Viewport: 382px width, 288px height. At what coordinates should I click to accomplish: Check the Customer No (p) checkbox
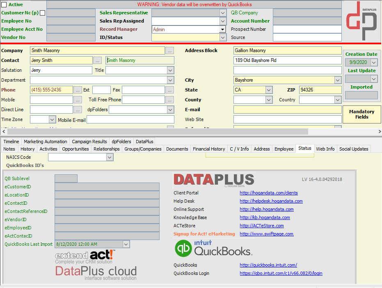(42, 13)
